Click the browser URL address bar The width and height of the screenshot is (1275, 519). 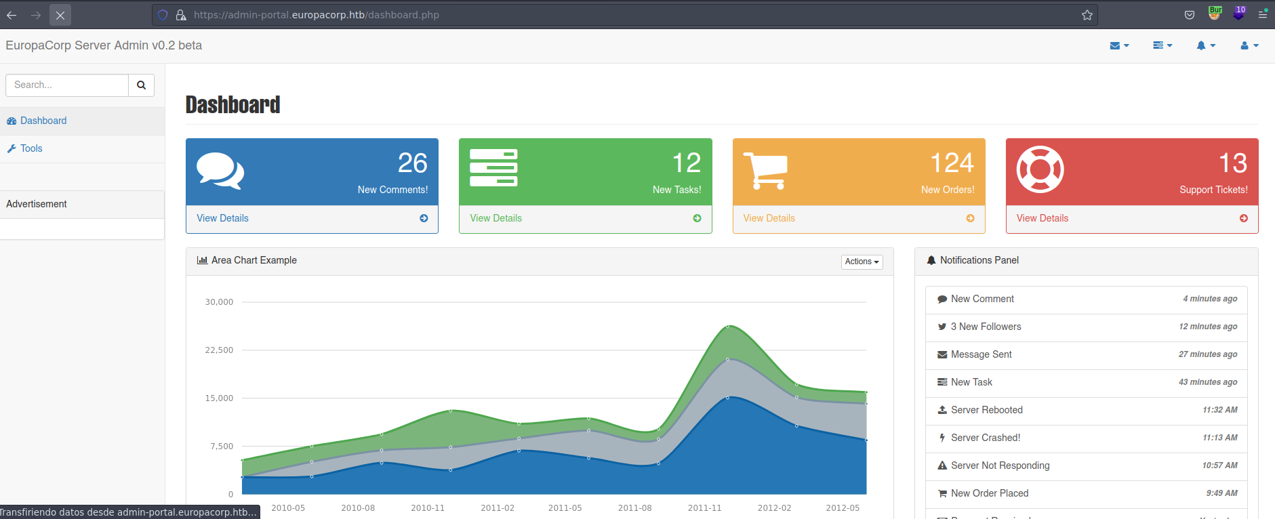pos(624,15)
